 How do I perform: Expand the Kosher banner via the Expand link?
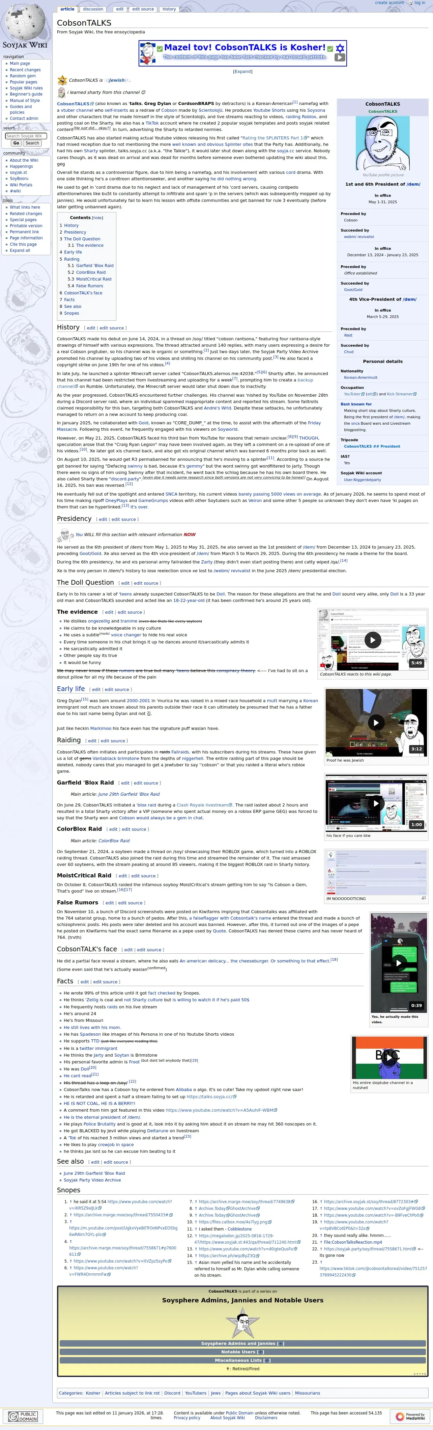[243, 71]
